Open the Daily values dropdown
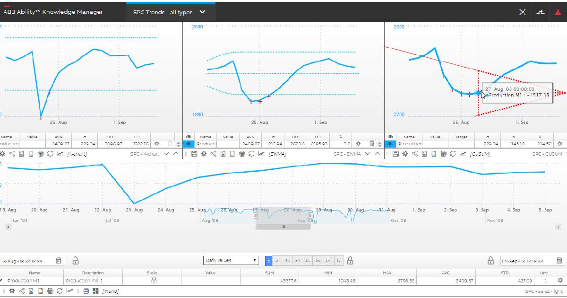 231,260
